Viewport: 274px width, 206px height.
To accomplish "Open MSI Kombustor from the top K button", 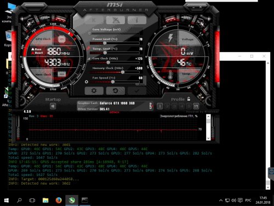I will click(94, 20).
